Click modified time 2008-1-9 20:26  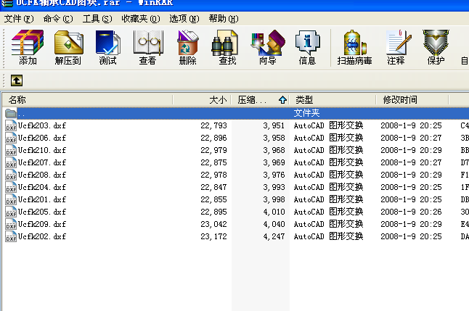(x=411, y=212)
